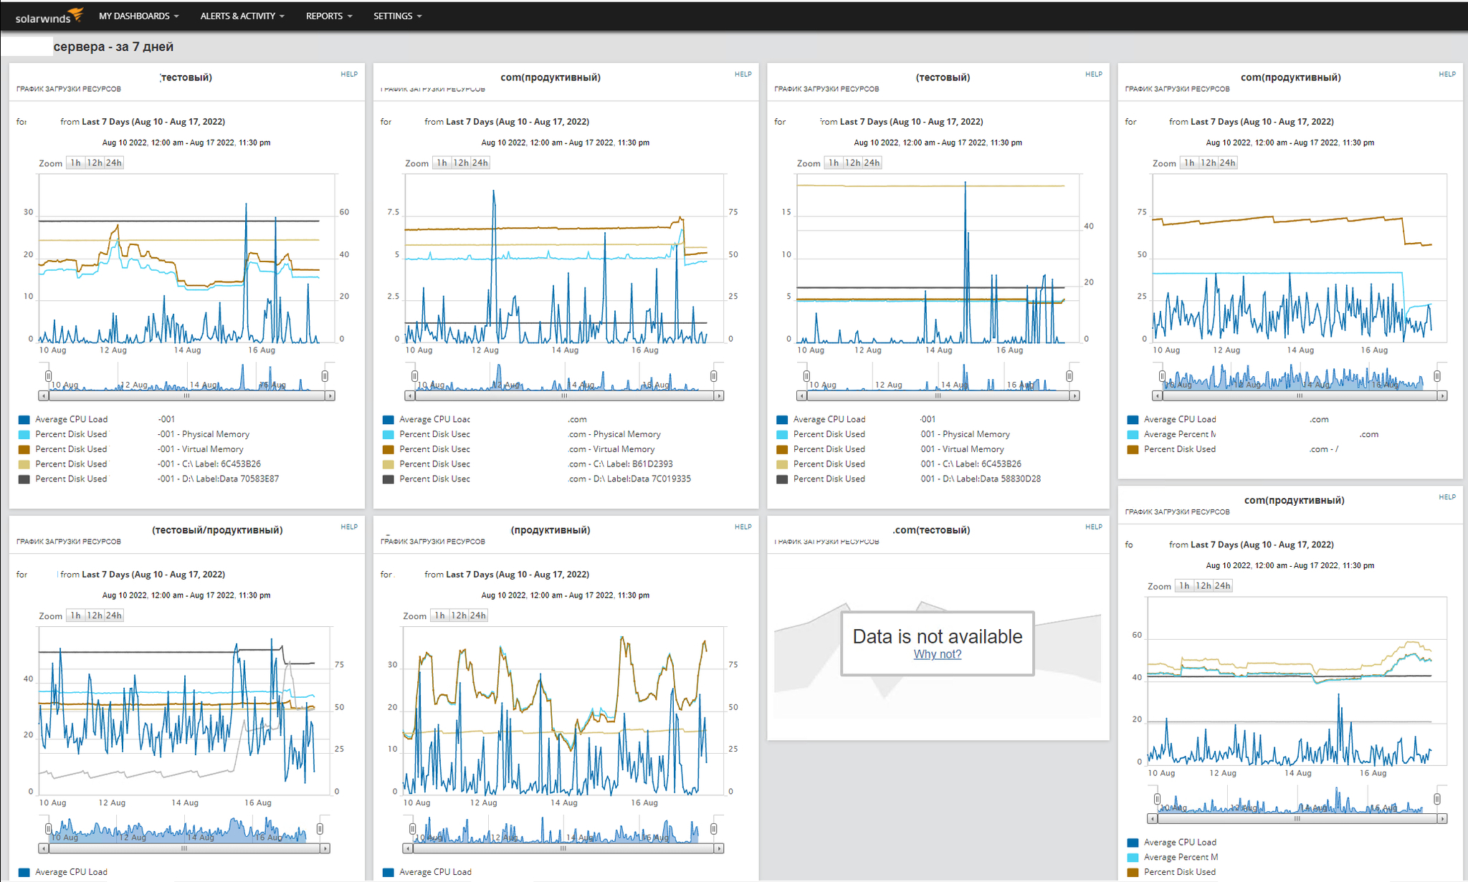Click left scroll arrow in first chart navigator
Image resolution: width=1468 pixels, height=882 pixels.
pyautogui.click(x=44, y=396)
